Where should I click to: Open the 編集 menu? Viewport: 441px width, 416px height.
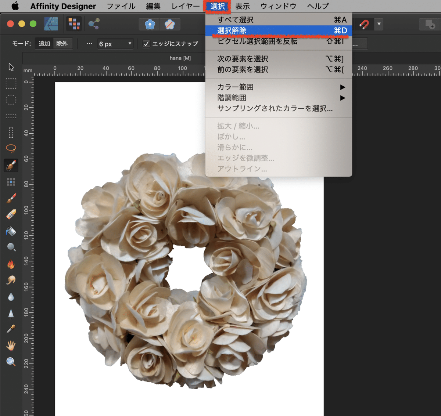click(153, 6)
